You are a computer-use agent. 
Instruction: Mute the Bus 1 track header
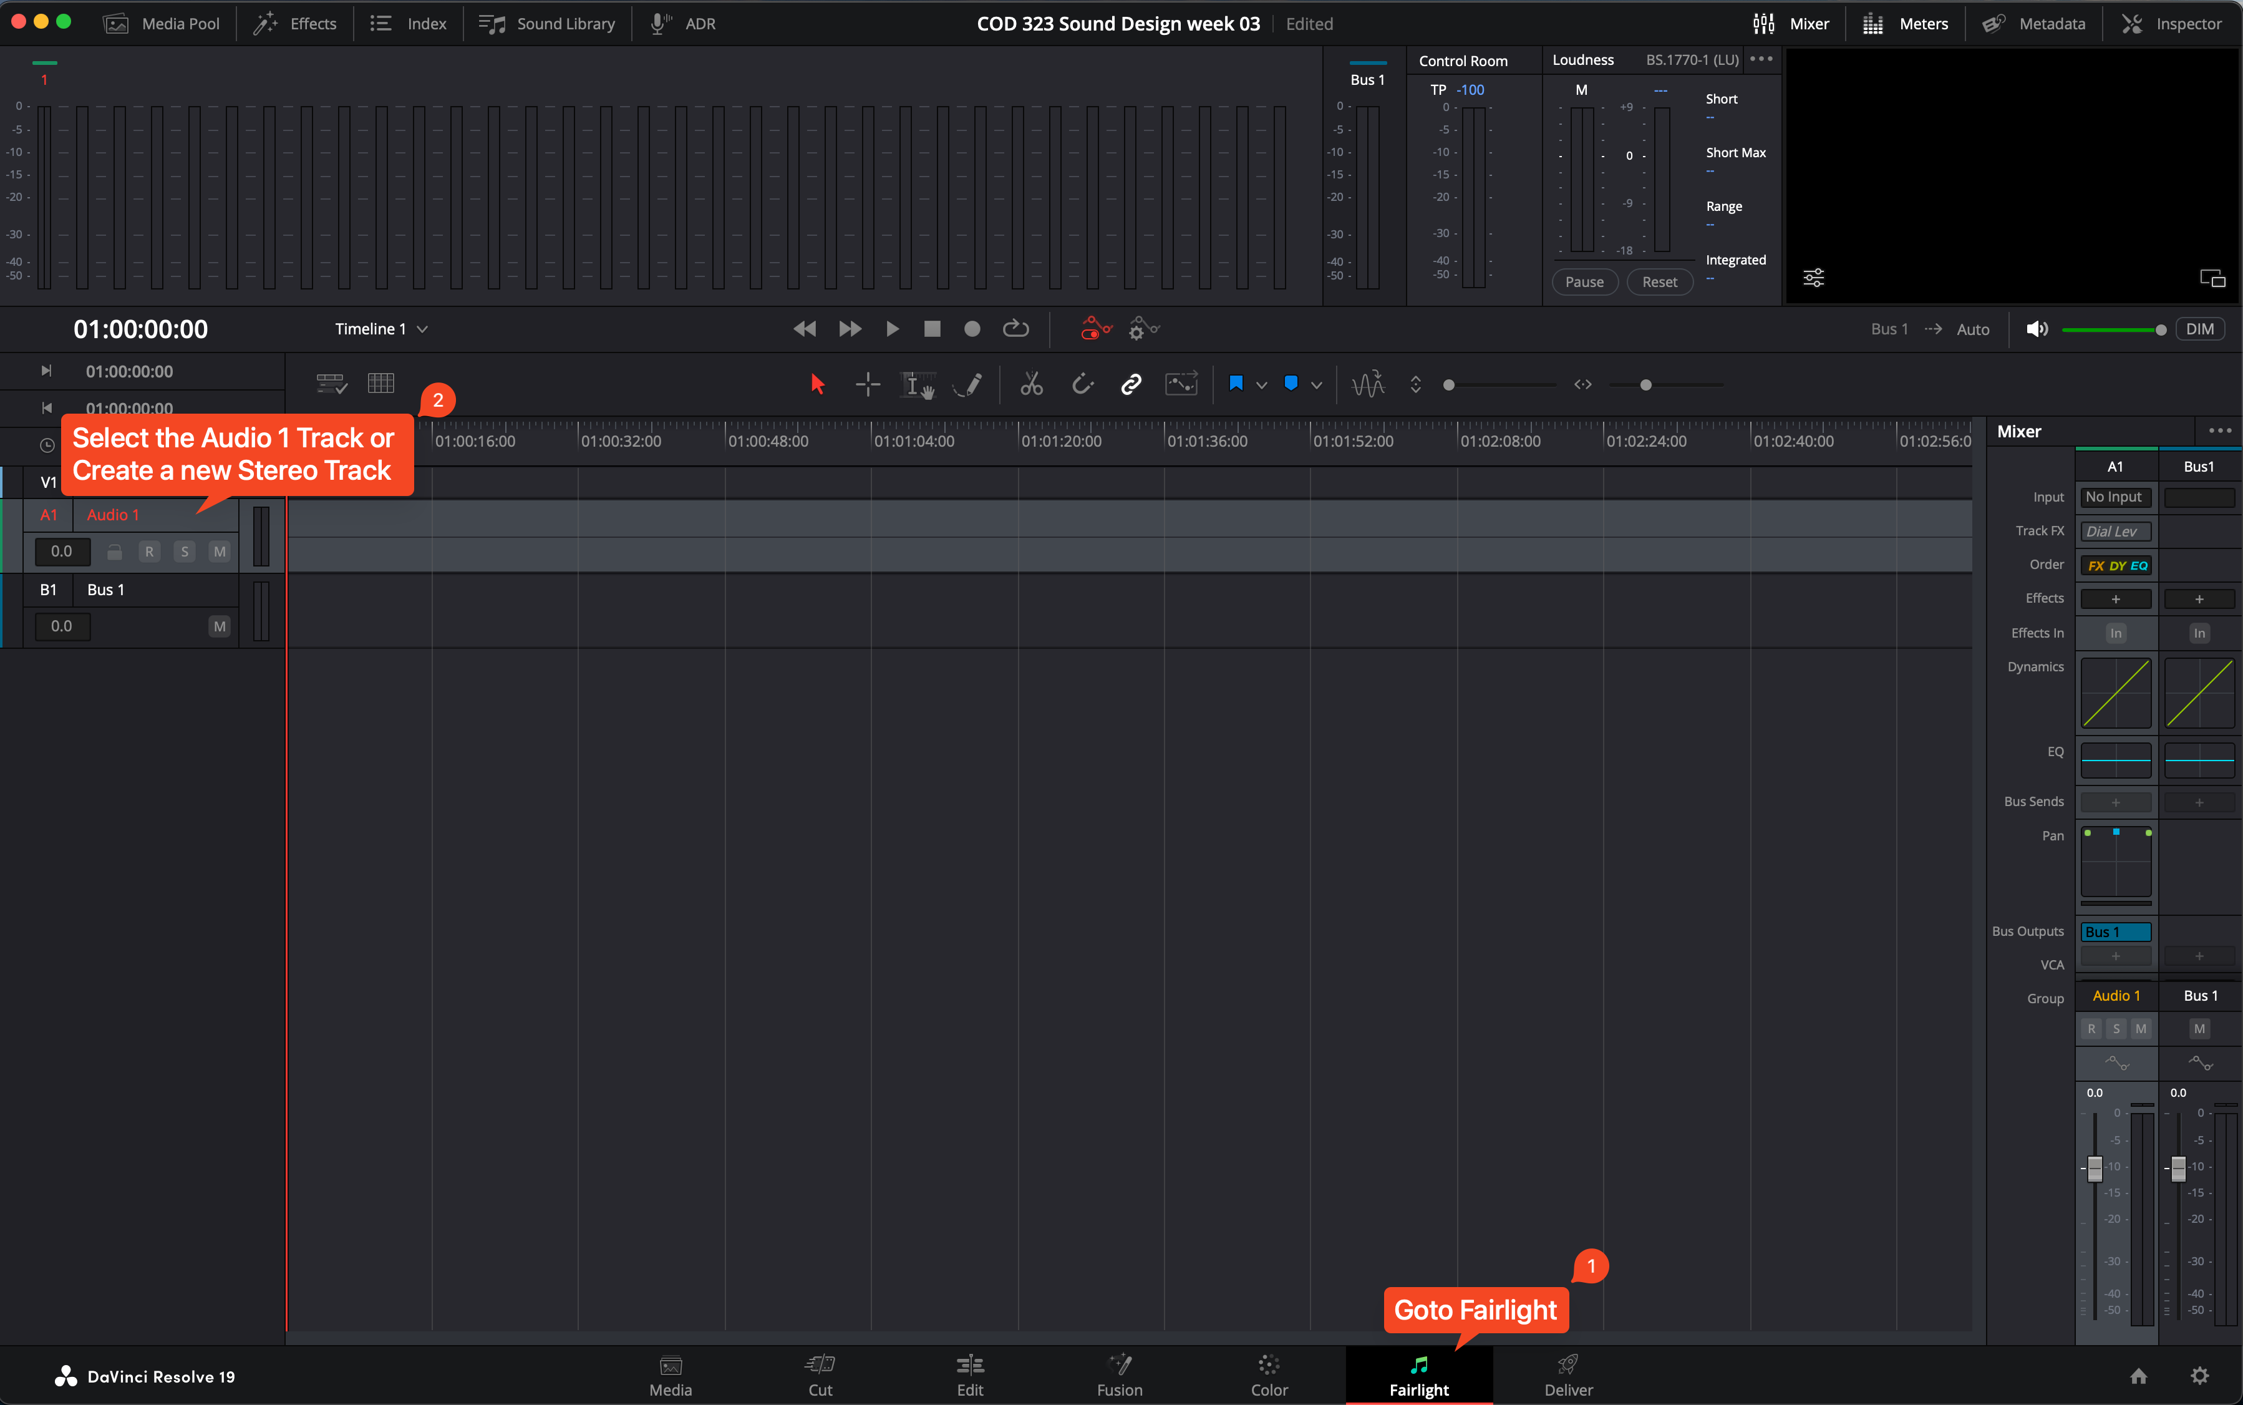point(219,626)
